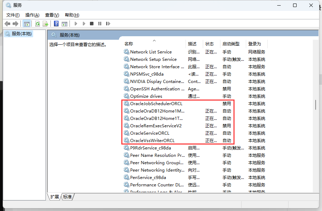Click the Stop Service square icon
Screen dimensions: 322x211
coord(92,24)
